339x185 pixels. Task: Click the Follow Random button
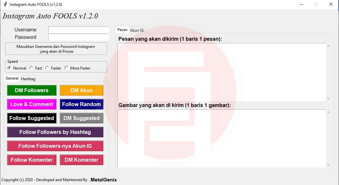click(82, 104)
